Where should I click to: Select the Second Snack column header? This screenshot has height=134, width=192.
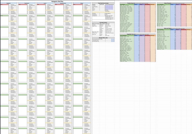point(63,3)
